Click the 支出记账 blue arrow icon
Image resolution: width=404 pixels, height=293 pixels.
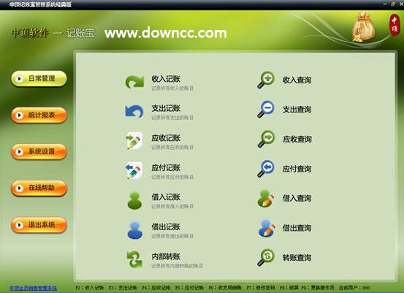tap(134, 111)
